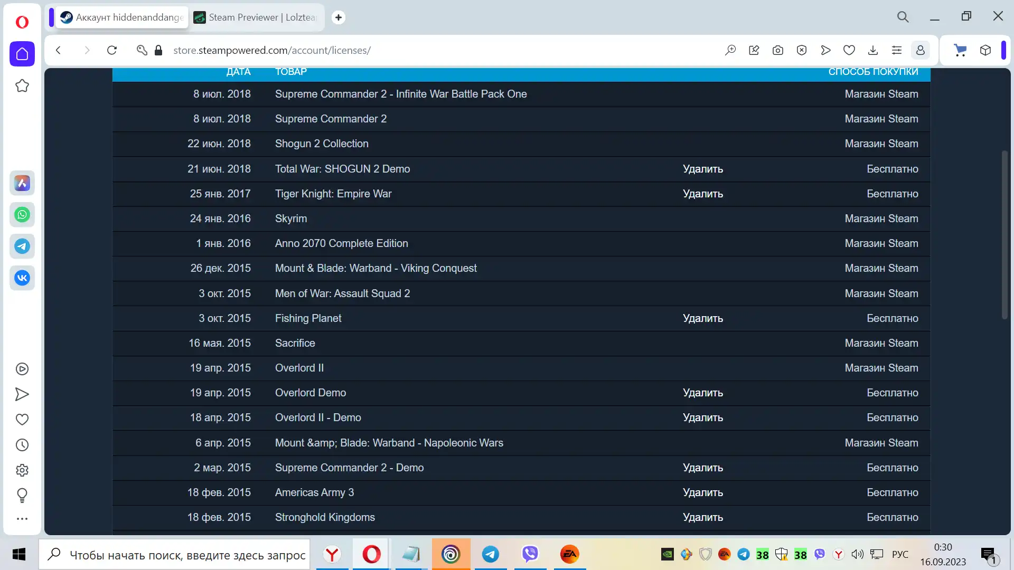This screenshot has height=570, width=1014.
Task: Select Skyrim product text
Action: [291, 218]
